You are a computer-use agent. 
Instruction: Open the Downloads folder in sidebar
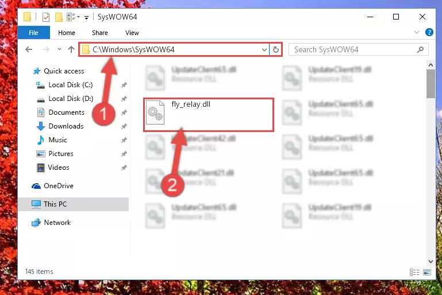tap(60, 126)
